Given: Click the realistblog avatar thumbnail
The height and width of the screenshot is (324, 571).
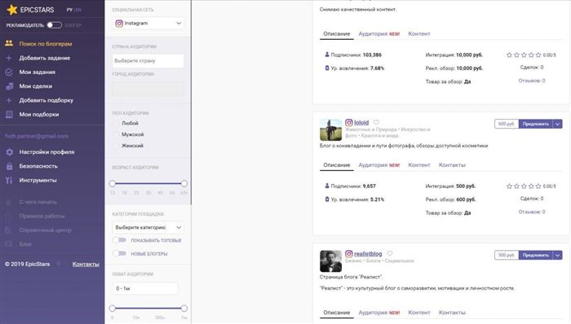Looking at the screenshot, I should coord(330,261).
